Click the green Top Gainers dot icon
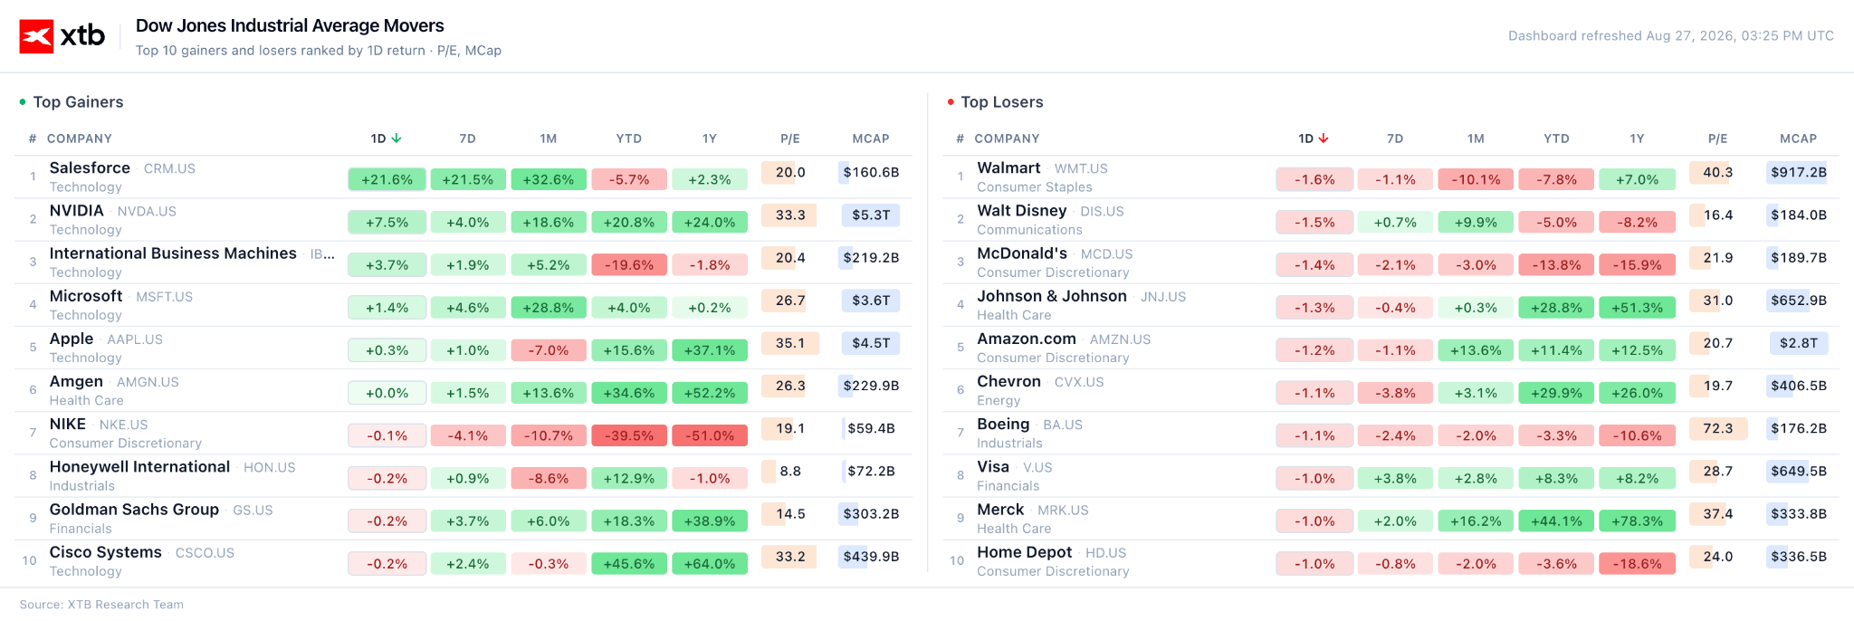 (23, 102)
